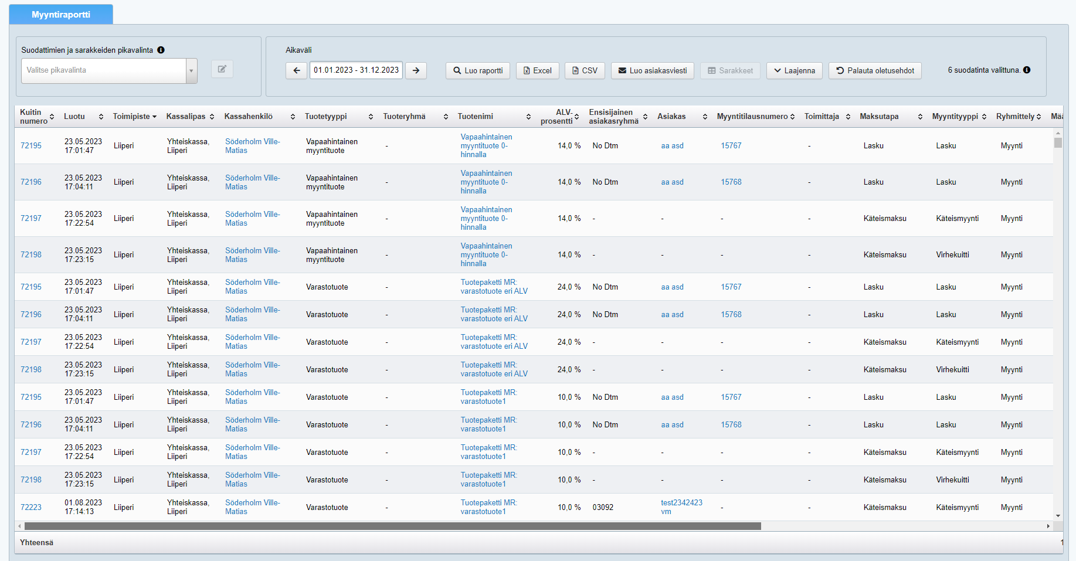Click the horizontal scrollbar of the table
The height and width of the screenshot is (561, 1076).
point(393,526)
